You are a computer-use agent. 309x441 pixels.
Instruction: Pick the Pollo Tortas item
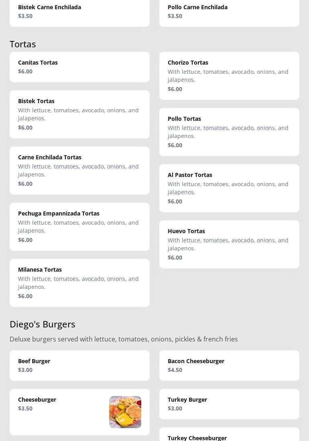click(x=229, y=132)
